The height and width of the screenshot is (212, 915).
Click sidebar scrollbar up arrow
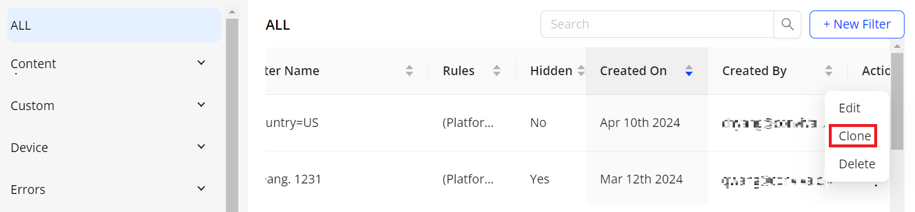(x=232, y=12)
